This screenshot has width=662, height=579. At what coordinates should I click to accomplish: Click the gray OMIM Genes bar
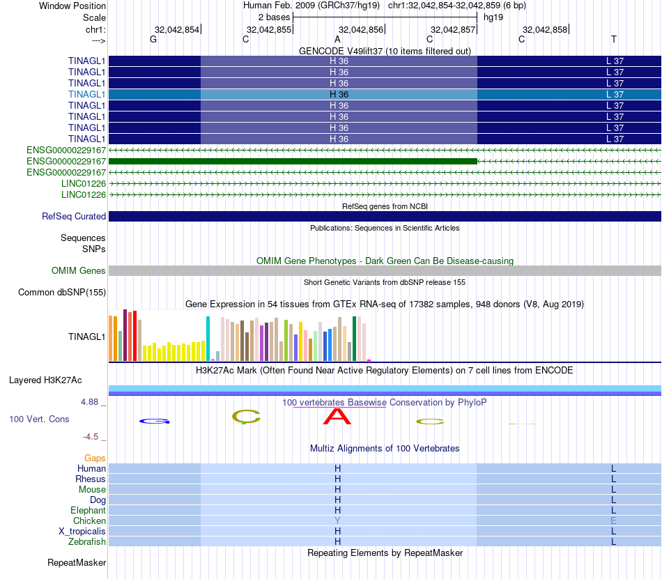pyautogui.click(x=385, y=271)
